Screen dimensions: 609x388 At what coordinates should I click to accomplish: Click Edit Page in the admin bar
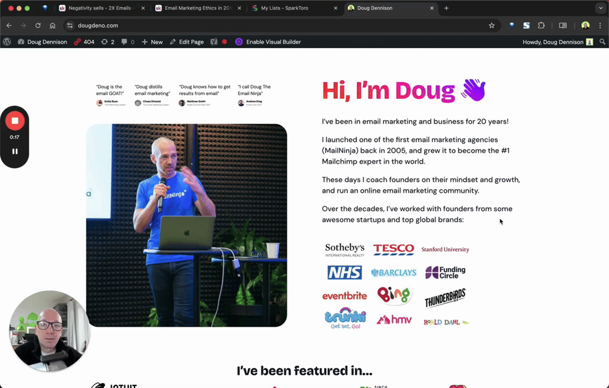[187, 42]
